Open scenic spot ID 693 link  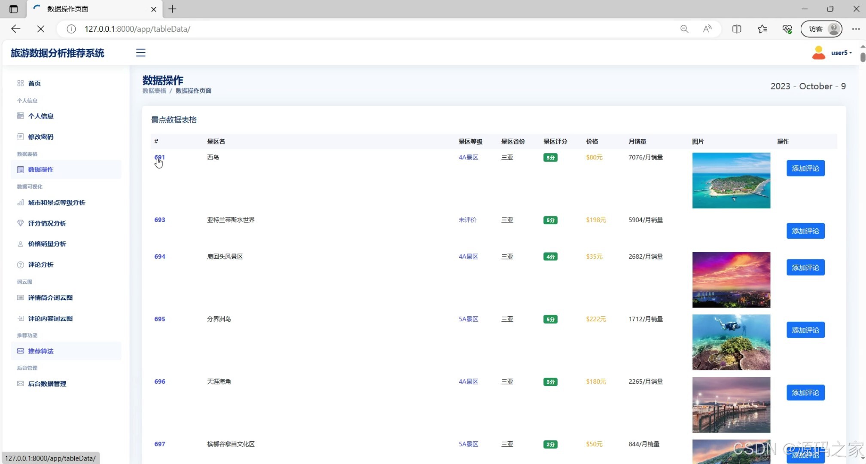[x=159, y=220]
